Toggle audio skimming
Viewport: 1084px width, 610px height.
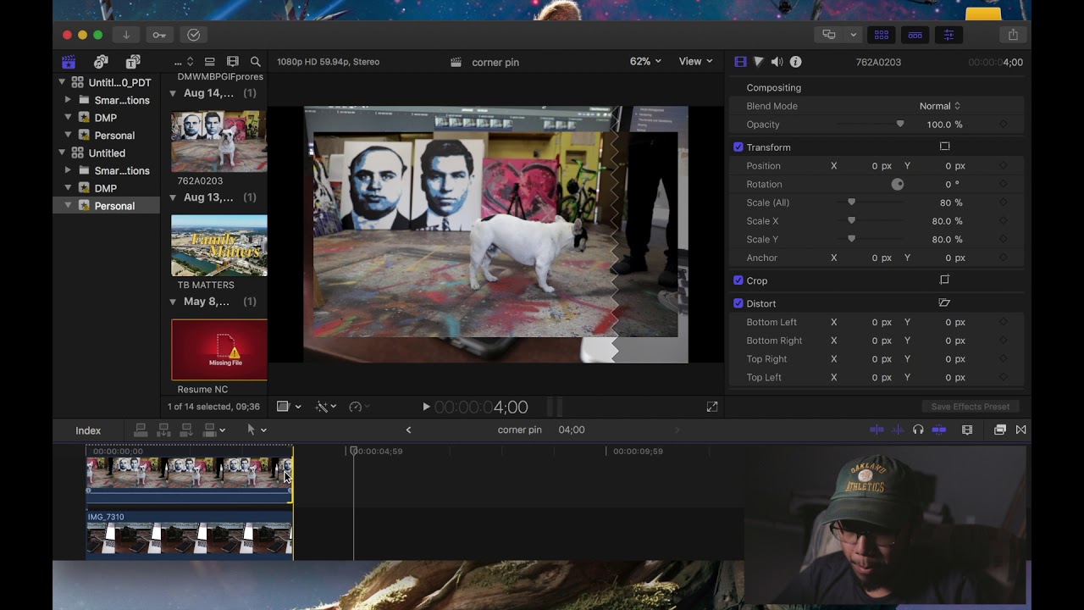click(898, 430)
